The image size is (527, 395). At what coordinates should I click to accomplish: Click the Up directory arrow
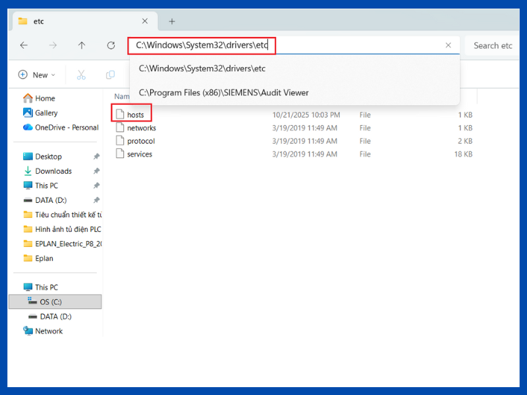pos(82,45)
